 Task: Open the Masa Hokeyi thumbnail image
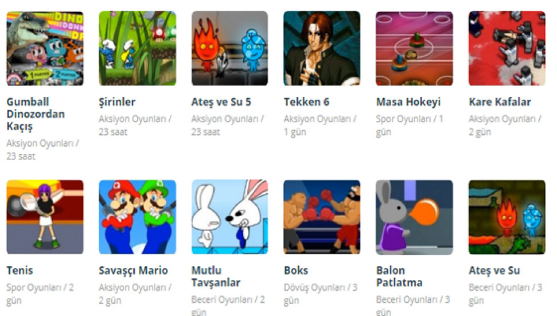point(415,48)
